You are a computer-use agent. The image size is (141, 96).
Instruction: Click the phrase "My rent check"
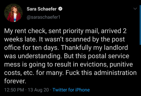click(25, 31)
